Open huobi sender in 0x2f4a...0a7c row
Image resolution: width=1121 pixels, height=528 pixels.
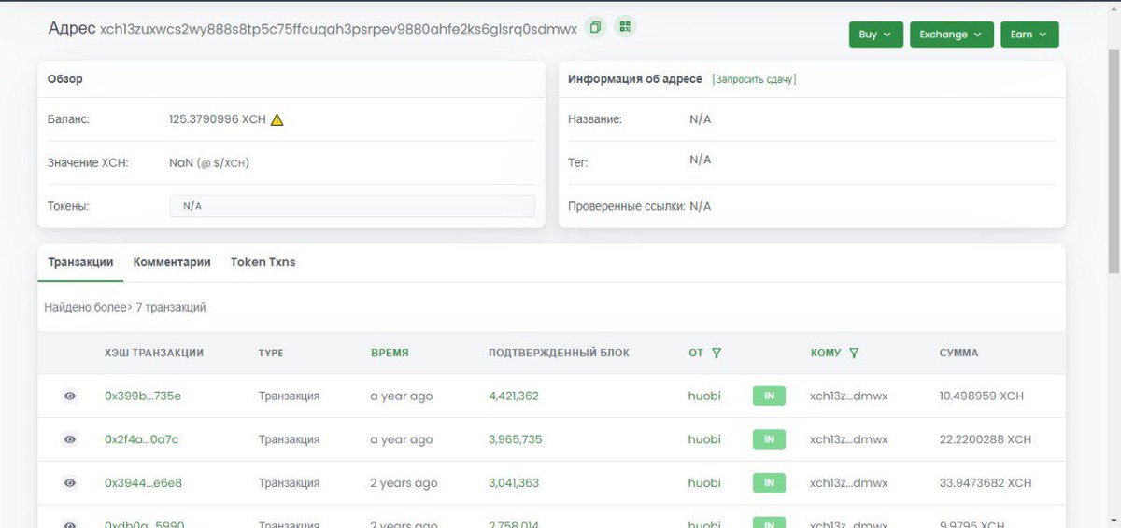tap(704, 439)
